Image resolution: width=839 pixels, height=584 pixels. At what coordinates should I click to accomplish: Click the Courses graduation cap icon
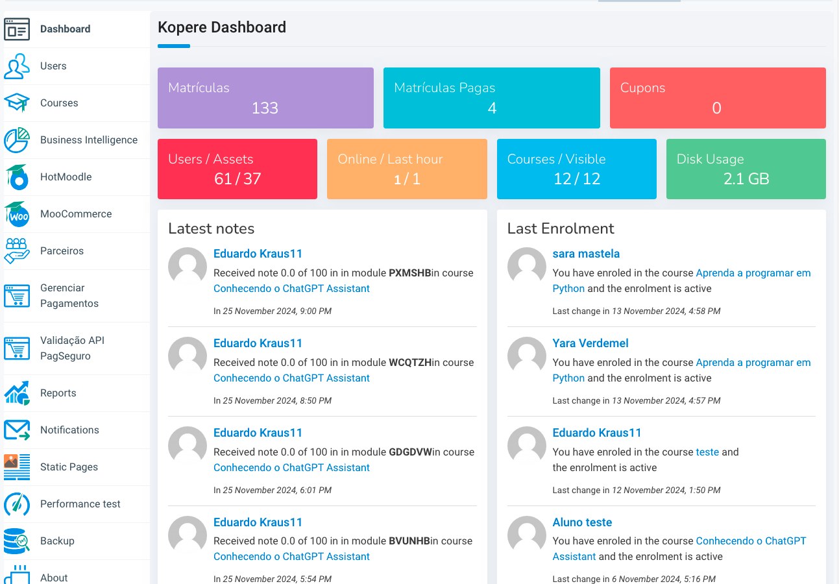point(17,103)
